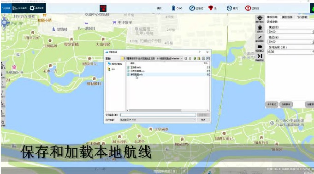Click the Cancel button in file dialog
The image size is (314, 174).
(203, 120)
